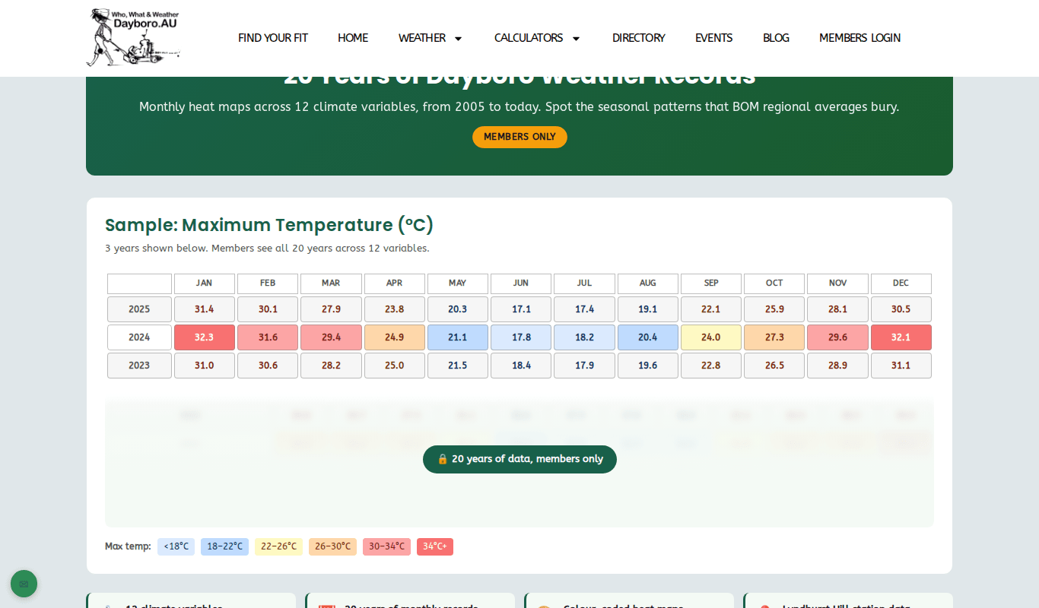Open the Members Login link

click(860, 38)
